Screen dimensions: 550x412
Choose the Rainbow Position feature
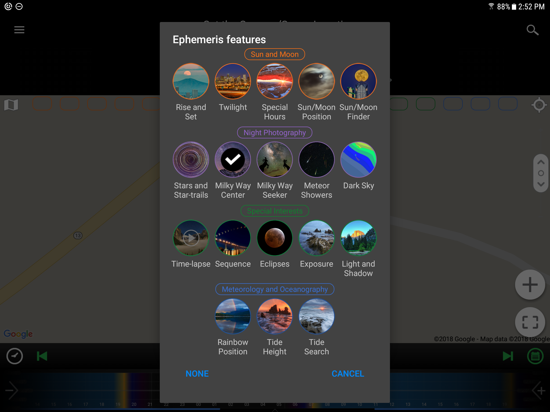coord(233,316)
